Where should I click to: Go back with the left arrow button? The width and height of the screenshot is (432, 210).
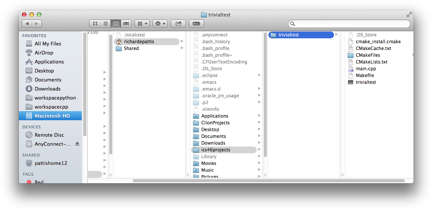27,24
